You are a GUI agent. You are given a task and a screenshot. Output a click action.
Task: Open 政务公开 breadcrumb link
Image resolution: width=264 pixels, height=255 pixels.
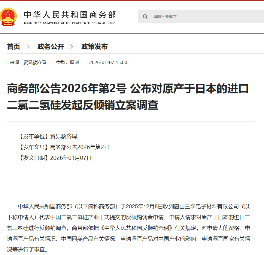[x=51, y=47]
